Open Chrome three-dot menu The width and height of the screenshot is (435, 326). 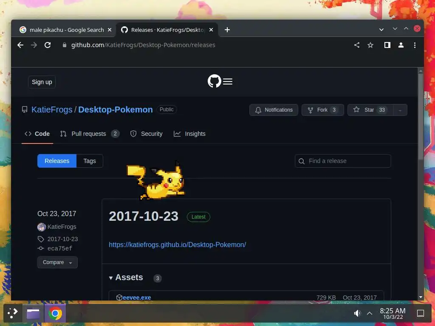click(415, 45)
